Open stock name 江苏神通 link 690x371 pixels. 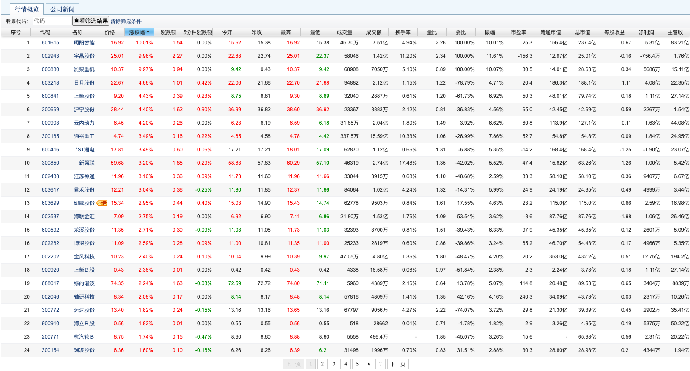(x=84, y=176)
